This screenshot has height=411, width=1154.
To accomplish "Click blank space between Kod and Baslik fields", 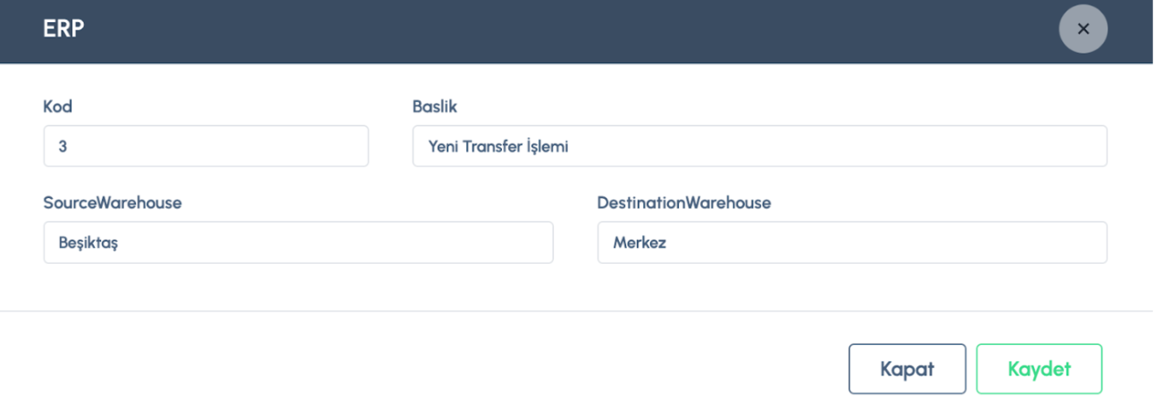I will click(390, 146).
